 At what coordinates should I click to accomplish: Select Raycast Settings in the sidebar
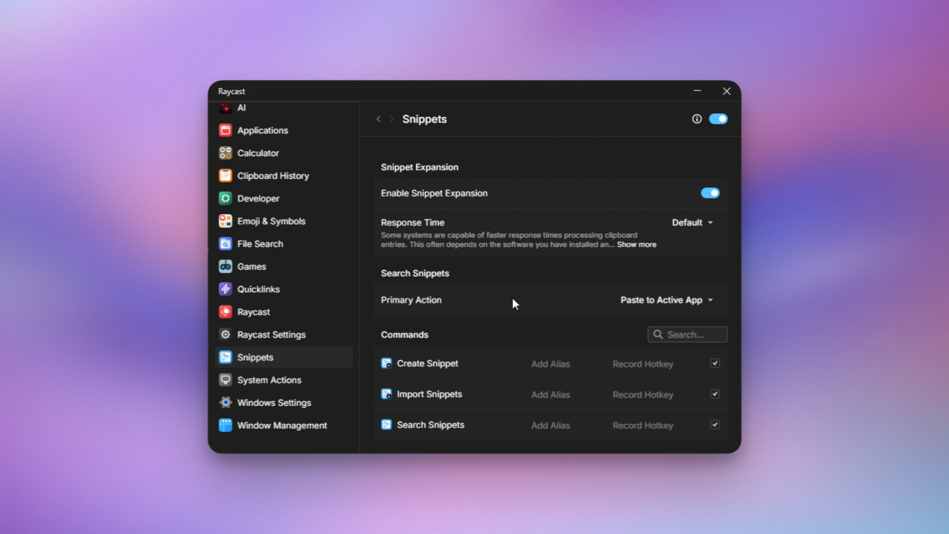click(x=271, y=335)
